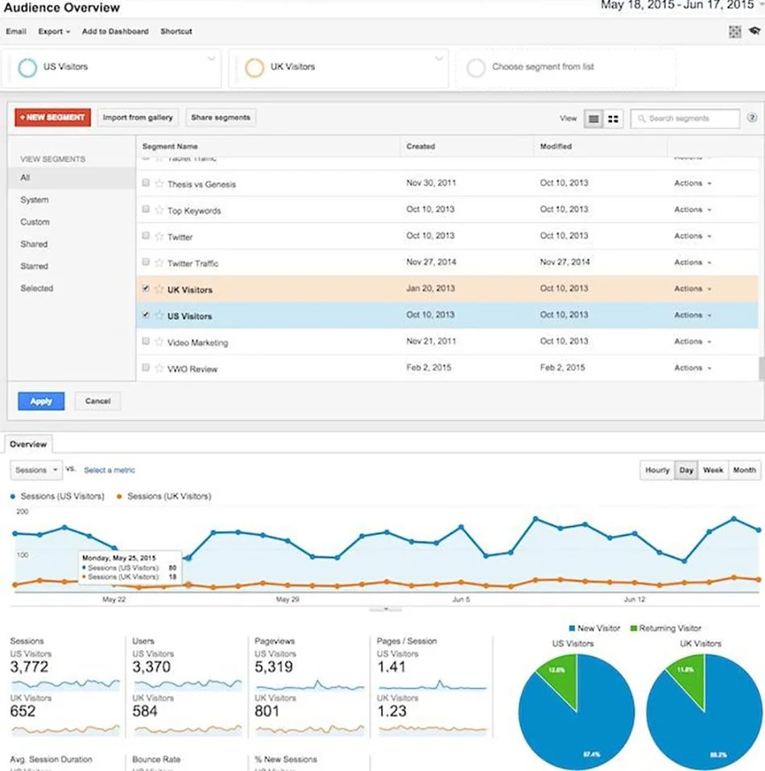Open the Sessions metric dropdown

[x=35, y=470]
